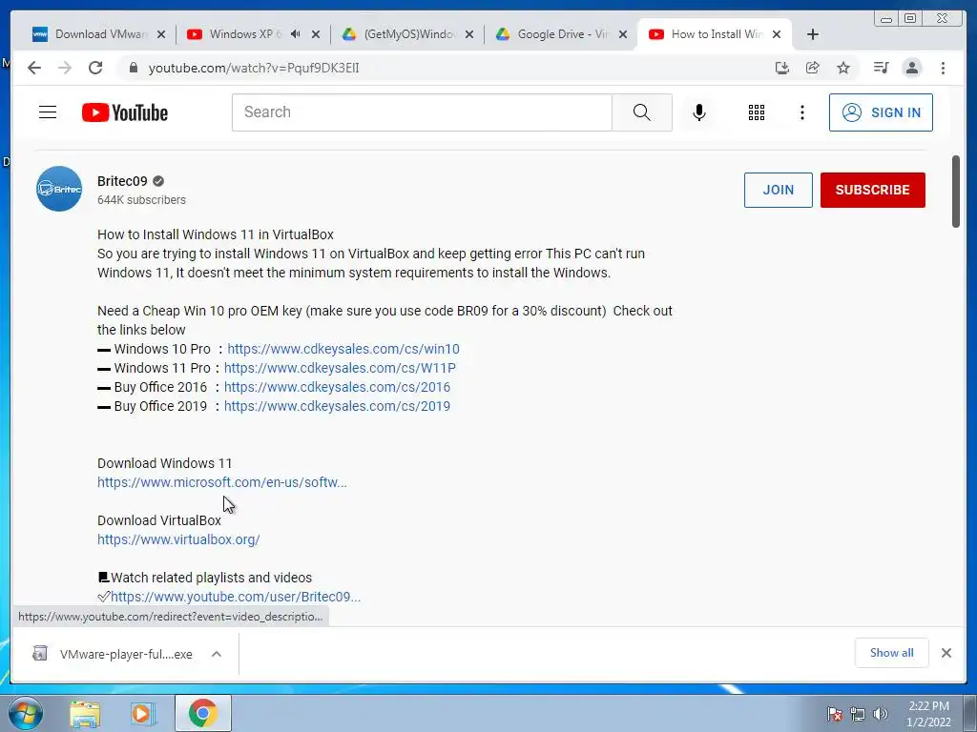The height and width of the screenshot is (732, 977).
Task: Search with your voice microphone
Action: click(699, 112)
